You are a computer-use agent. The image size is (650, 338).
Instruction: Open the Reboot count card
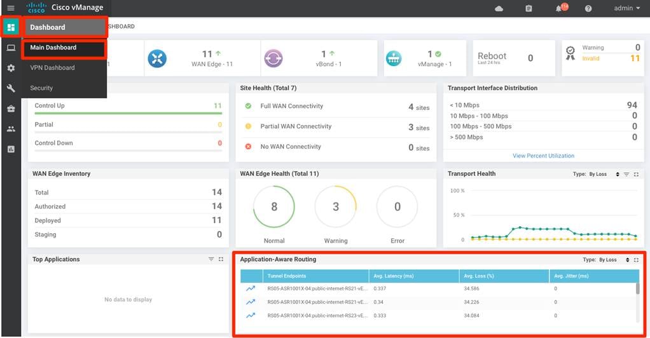514,58
